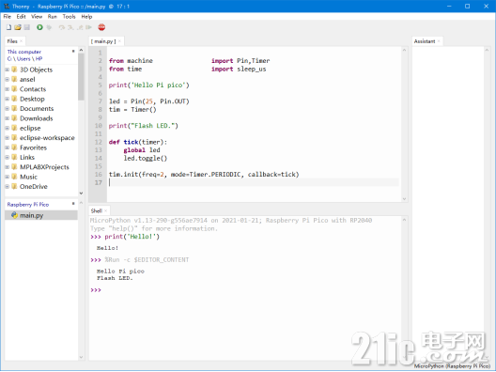Open the Tools menu
This screenshot has height=372, width=496.
69,17
